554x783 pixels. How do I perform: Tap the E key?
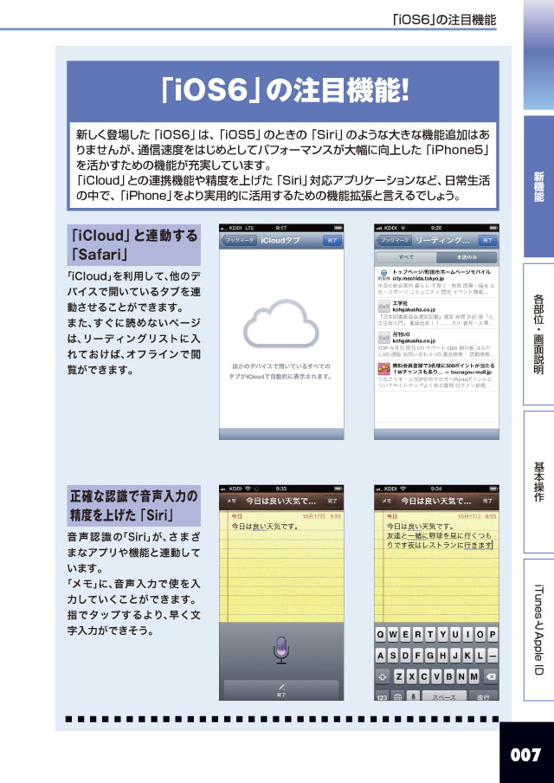(406, 635)
